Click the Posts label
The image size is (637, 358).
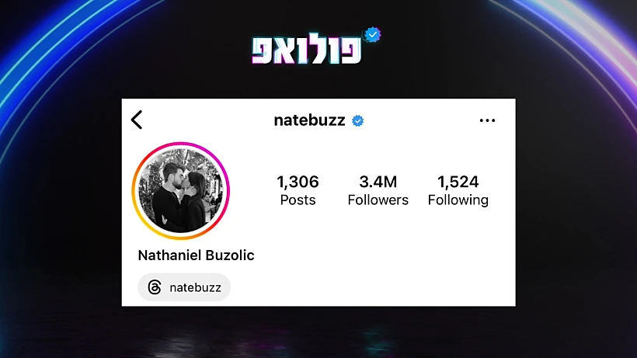(298, 200)
